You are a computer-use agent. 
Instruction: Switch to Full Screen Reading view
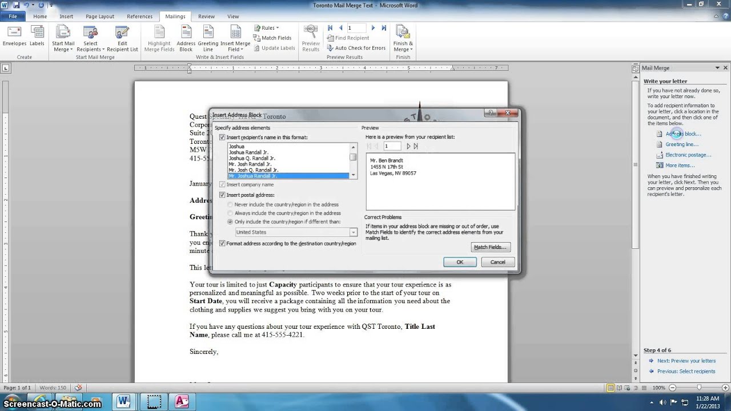tap(619, 388)
